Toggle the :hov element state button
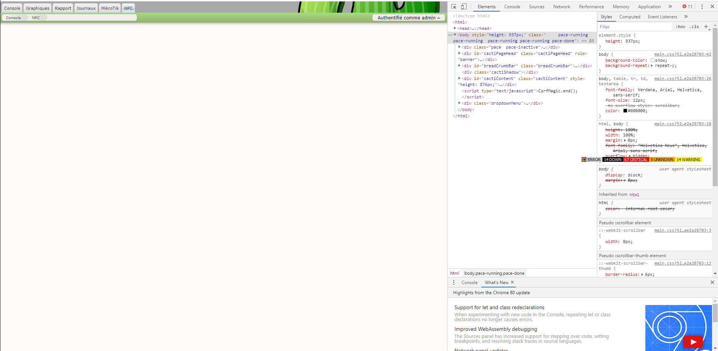The image size is (718, 351). (x=681, y=27)
